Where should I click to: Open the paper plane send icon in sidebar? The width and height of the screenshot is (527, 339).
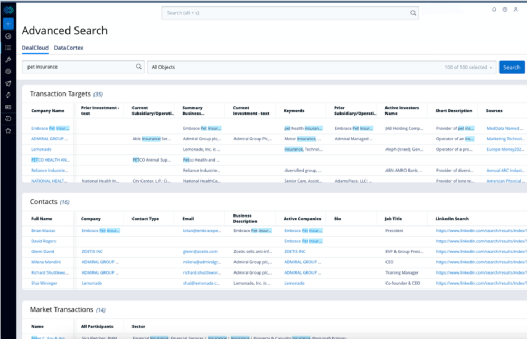click(x=8, y=83)
